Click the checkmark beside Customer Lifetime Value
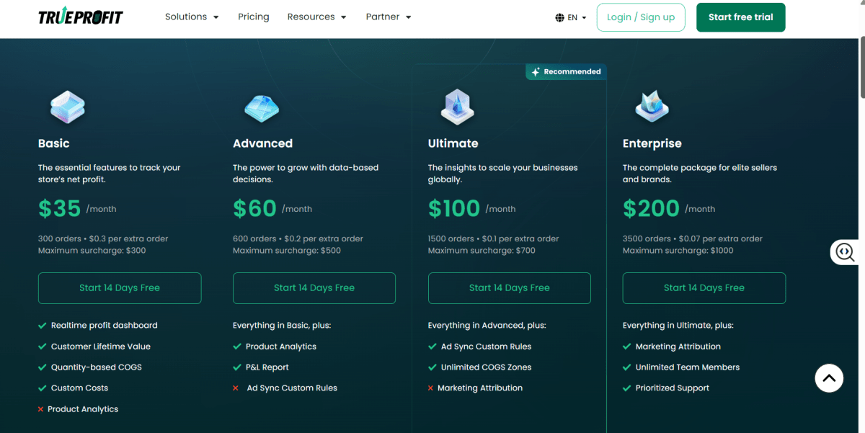This screenshot has width=865, height=433. pyautogui.click(x=43, y=347)
